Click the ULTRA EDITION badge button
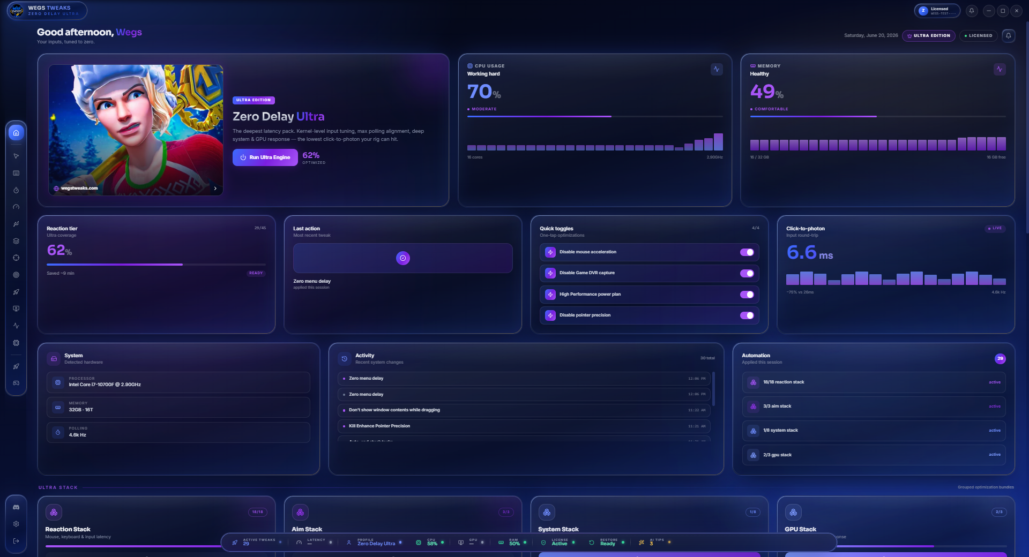 click(929, 36)
